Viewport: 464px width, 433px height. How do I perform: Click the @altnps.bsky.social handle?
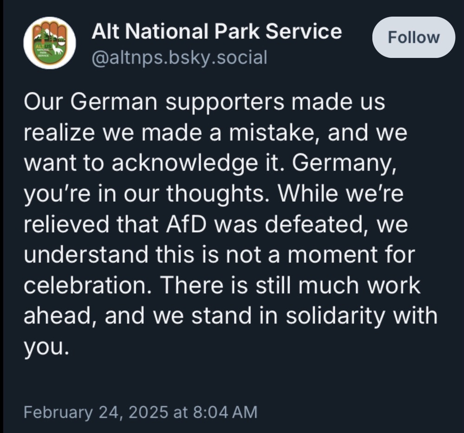180,58
